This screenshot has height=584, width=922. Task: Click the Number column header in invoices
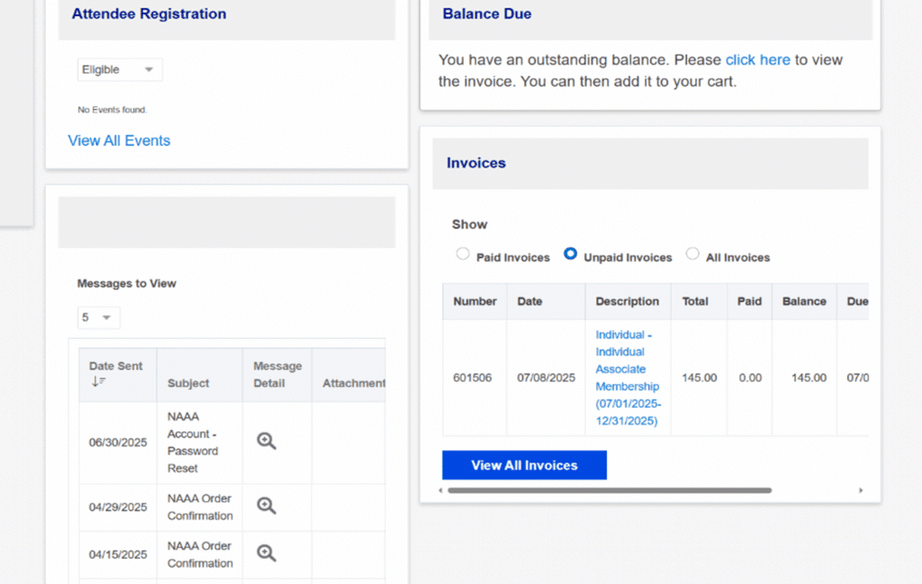(475, 301)
